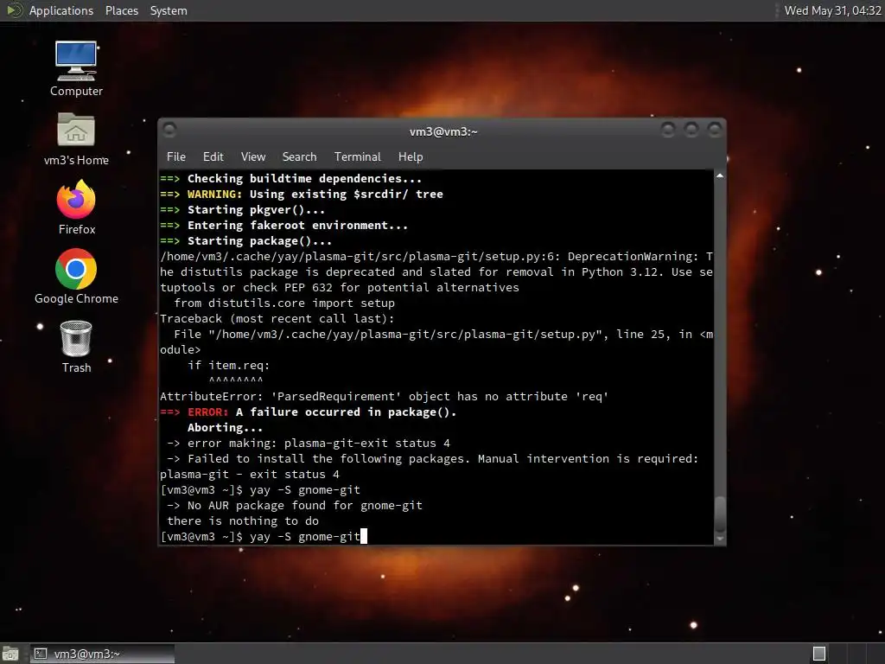Click the 'ERROR:' red text line
The image size is (885, 664).
point(309,412)
